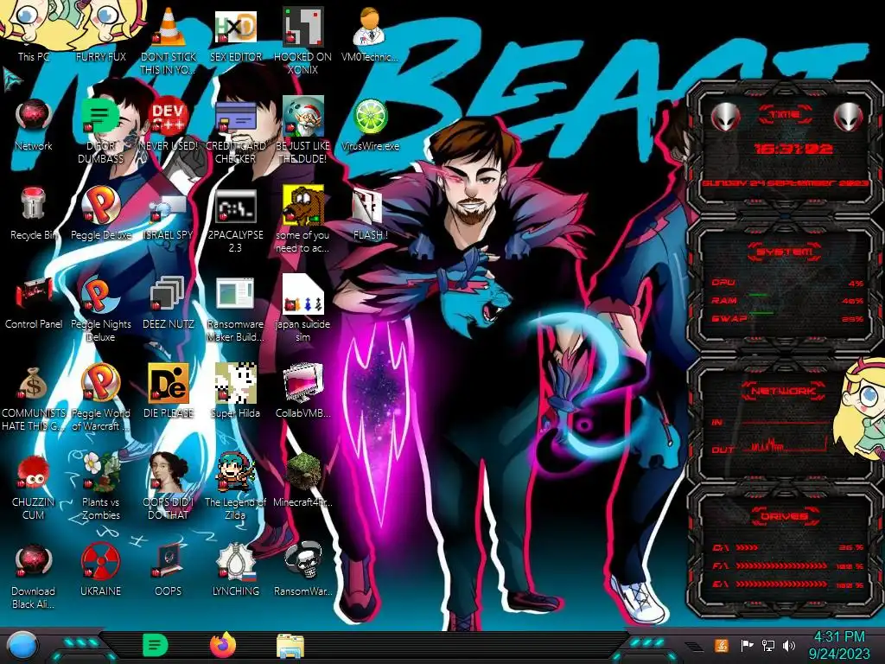This screenshot has height=664, width=885.
Task: Open the CollabVMB... monitor icon
Action: pos(303,391)
